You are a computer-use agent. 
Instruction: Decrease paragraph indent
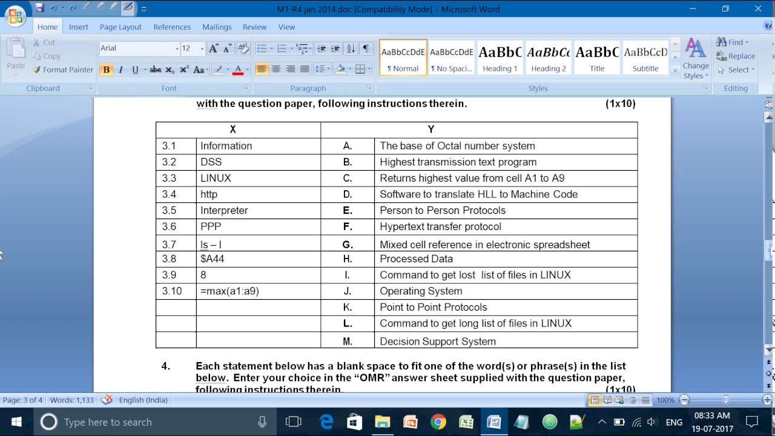[322, 48]
